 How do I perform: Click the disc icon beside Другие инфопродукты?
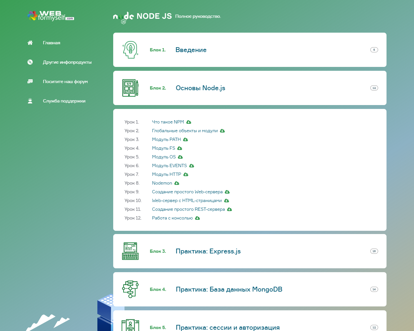point(30,62)
